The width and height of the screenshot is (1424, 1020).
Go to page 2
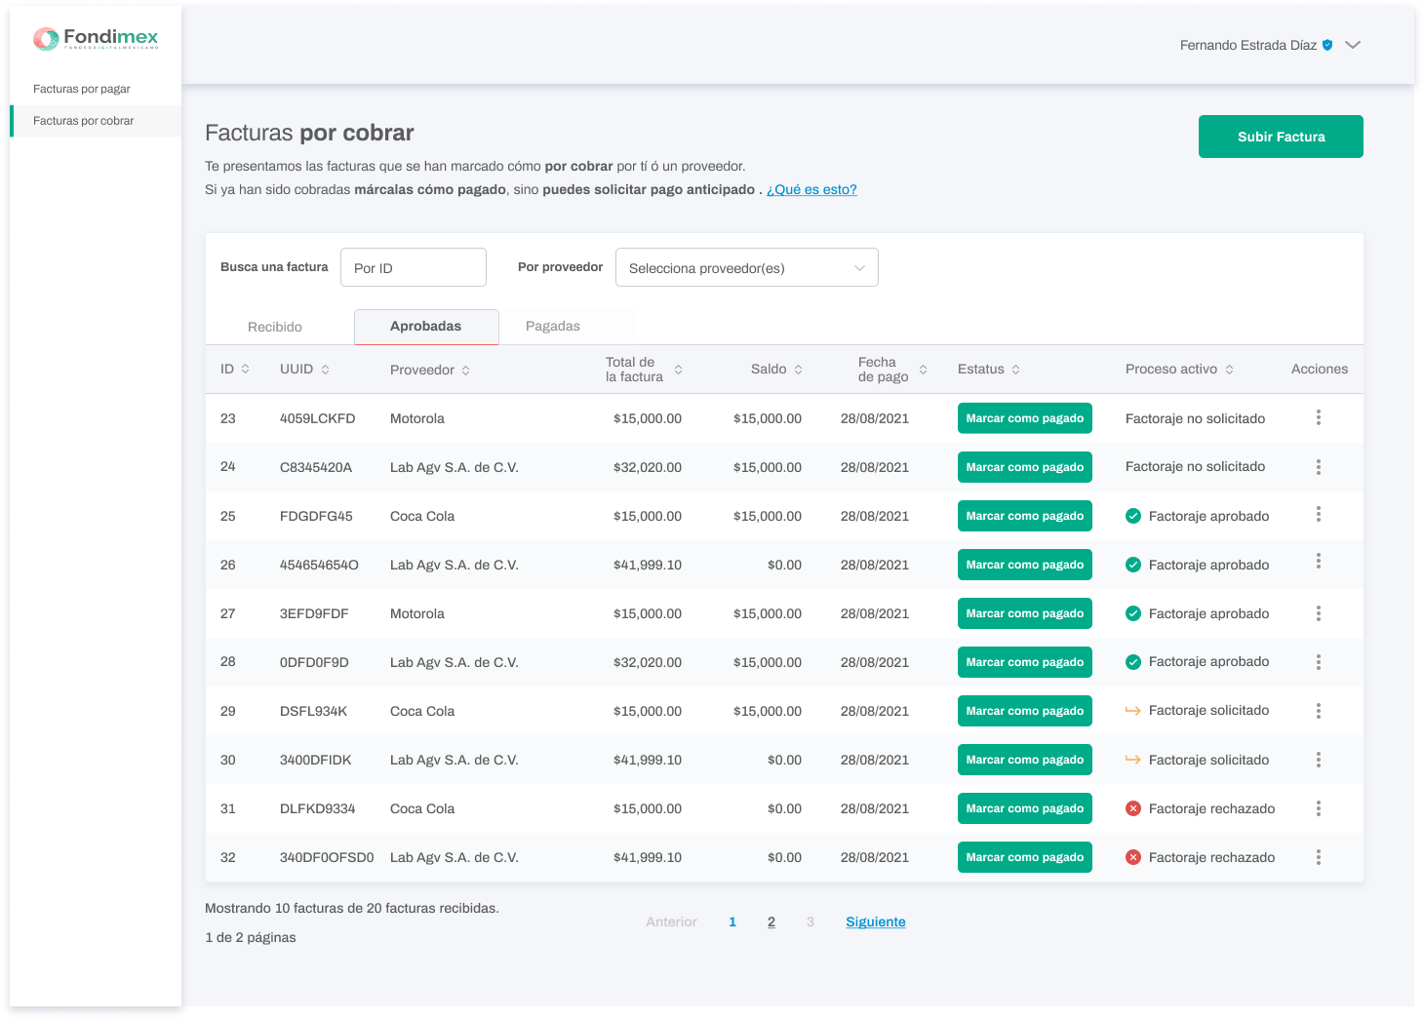tap(771, 922)
